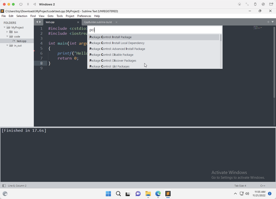Choose Package Control: Install Package
The width and height of the screenshot is (276, 199).
[154, 37]
